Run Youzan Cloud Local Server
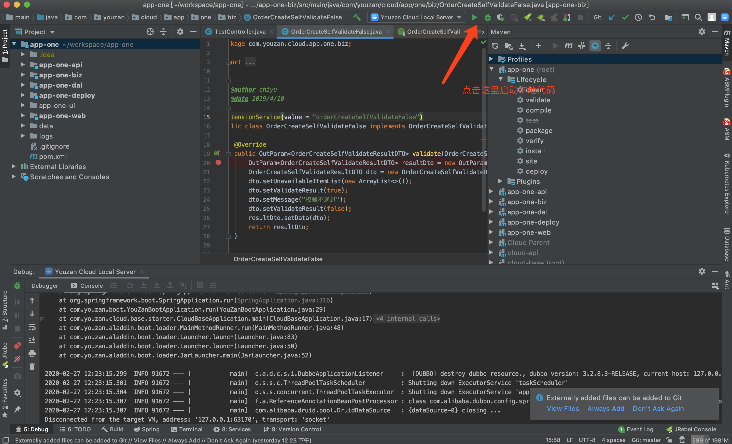Image resolution: width=732 pixels, height=444 pixels. coord(474,17)
